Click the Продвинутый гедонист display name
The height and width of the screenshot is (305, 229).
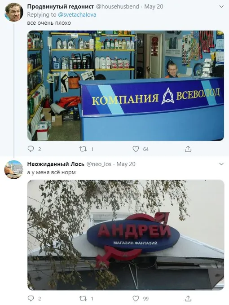coord(61,7)
